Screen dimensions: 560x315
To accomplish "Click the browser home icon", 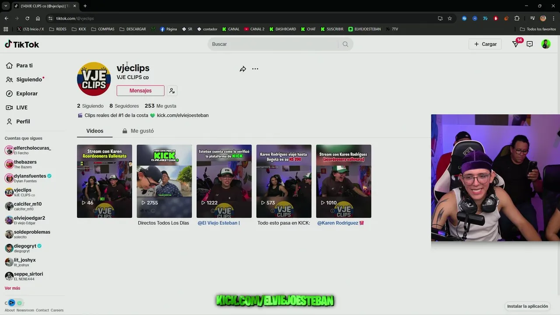I will (38, 18).
